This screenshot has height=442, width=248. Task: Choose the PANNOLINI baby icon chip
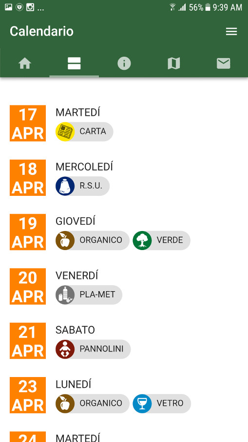pyautogui.click(x=93, y=349)
